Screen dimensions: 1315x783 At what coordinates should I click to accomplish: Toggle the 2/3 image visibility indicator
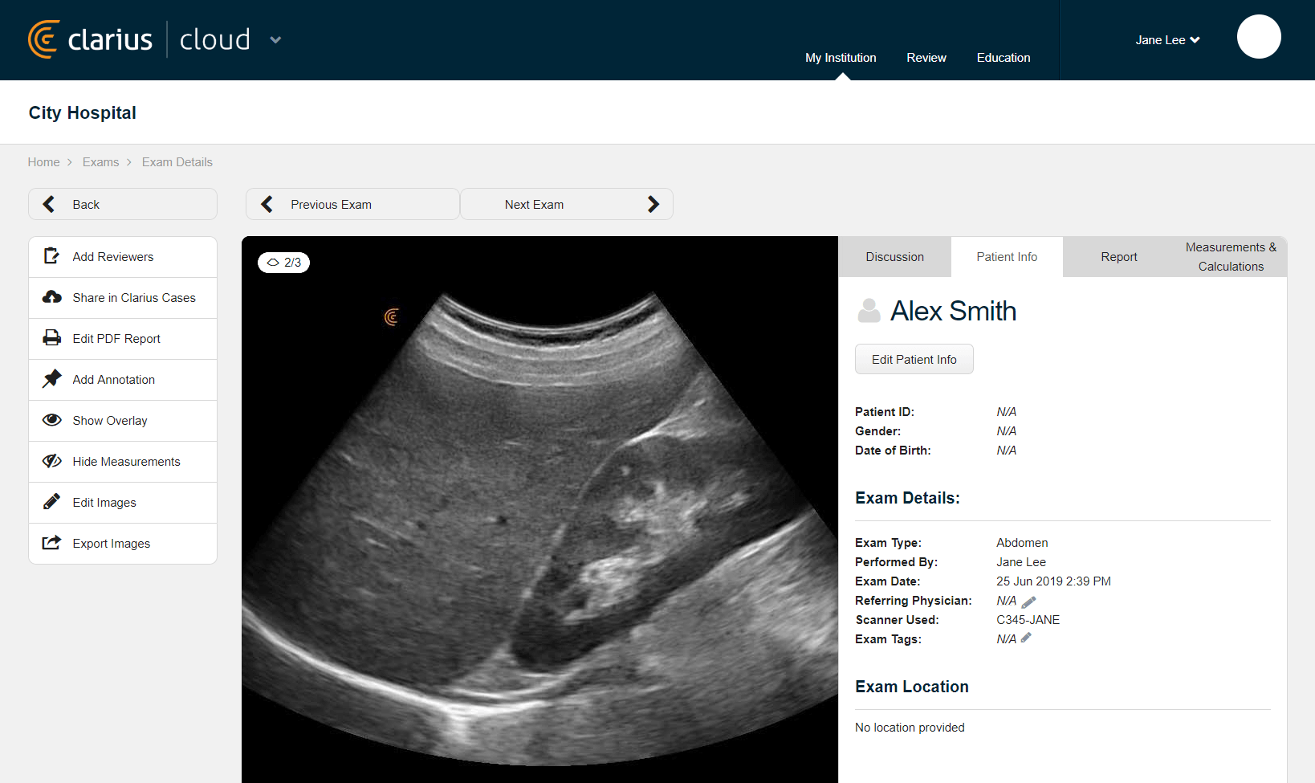pos(283,263)
